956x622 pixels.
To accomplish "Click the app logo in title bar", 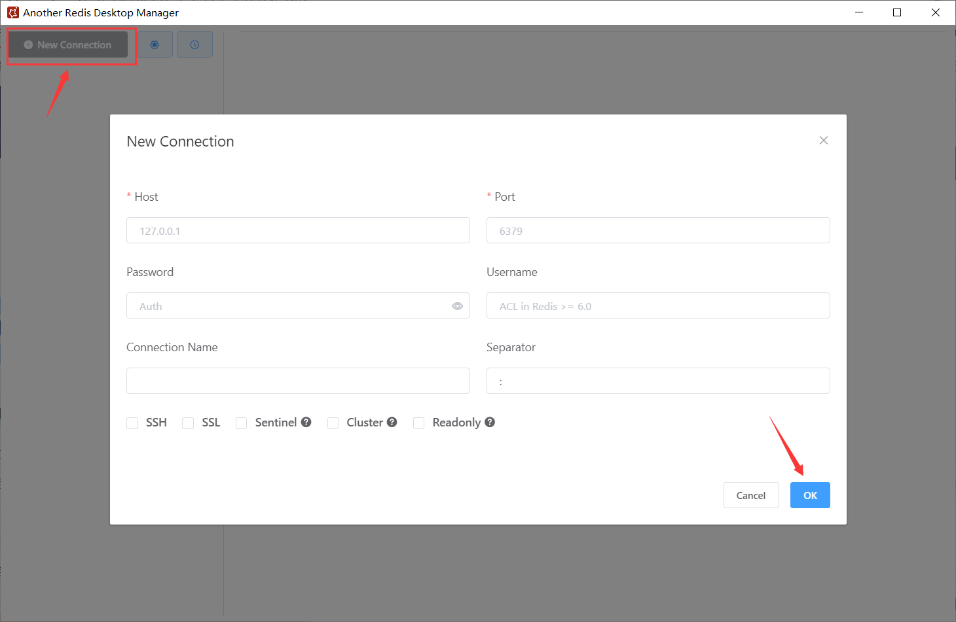I will click(12, 12).
